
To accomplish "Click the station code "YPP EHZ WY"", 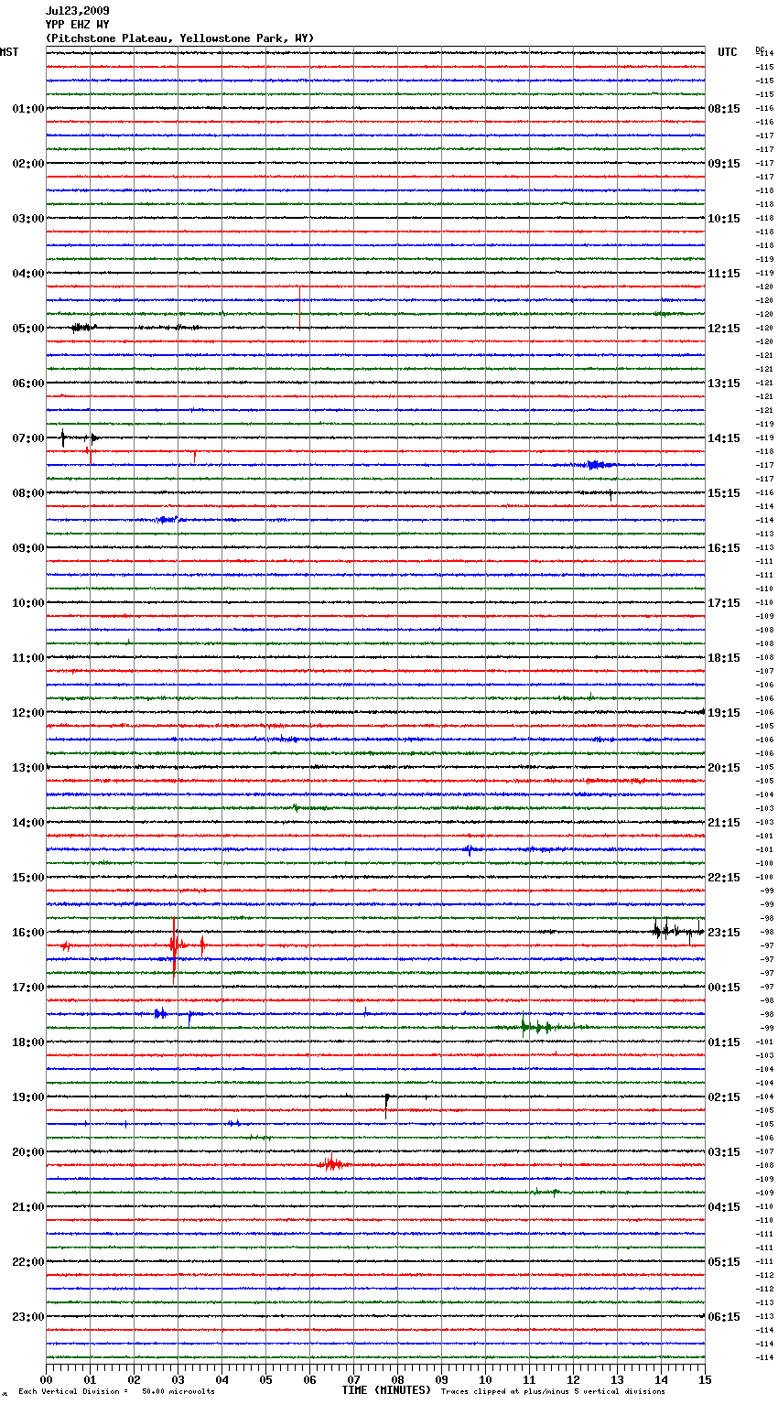I will click(x=77, y=25).
